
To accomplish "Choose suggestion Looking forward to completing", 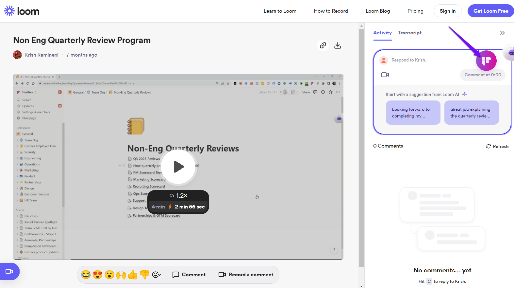I will (413, 113).
